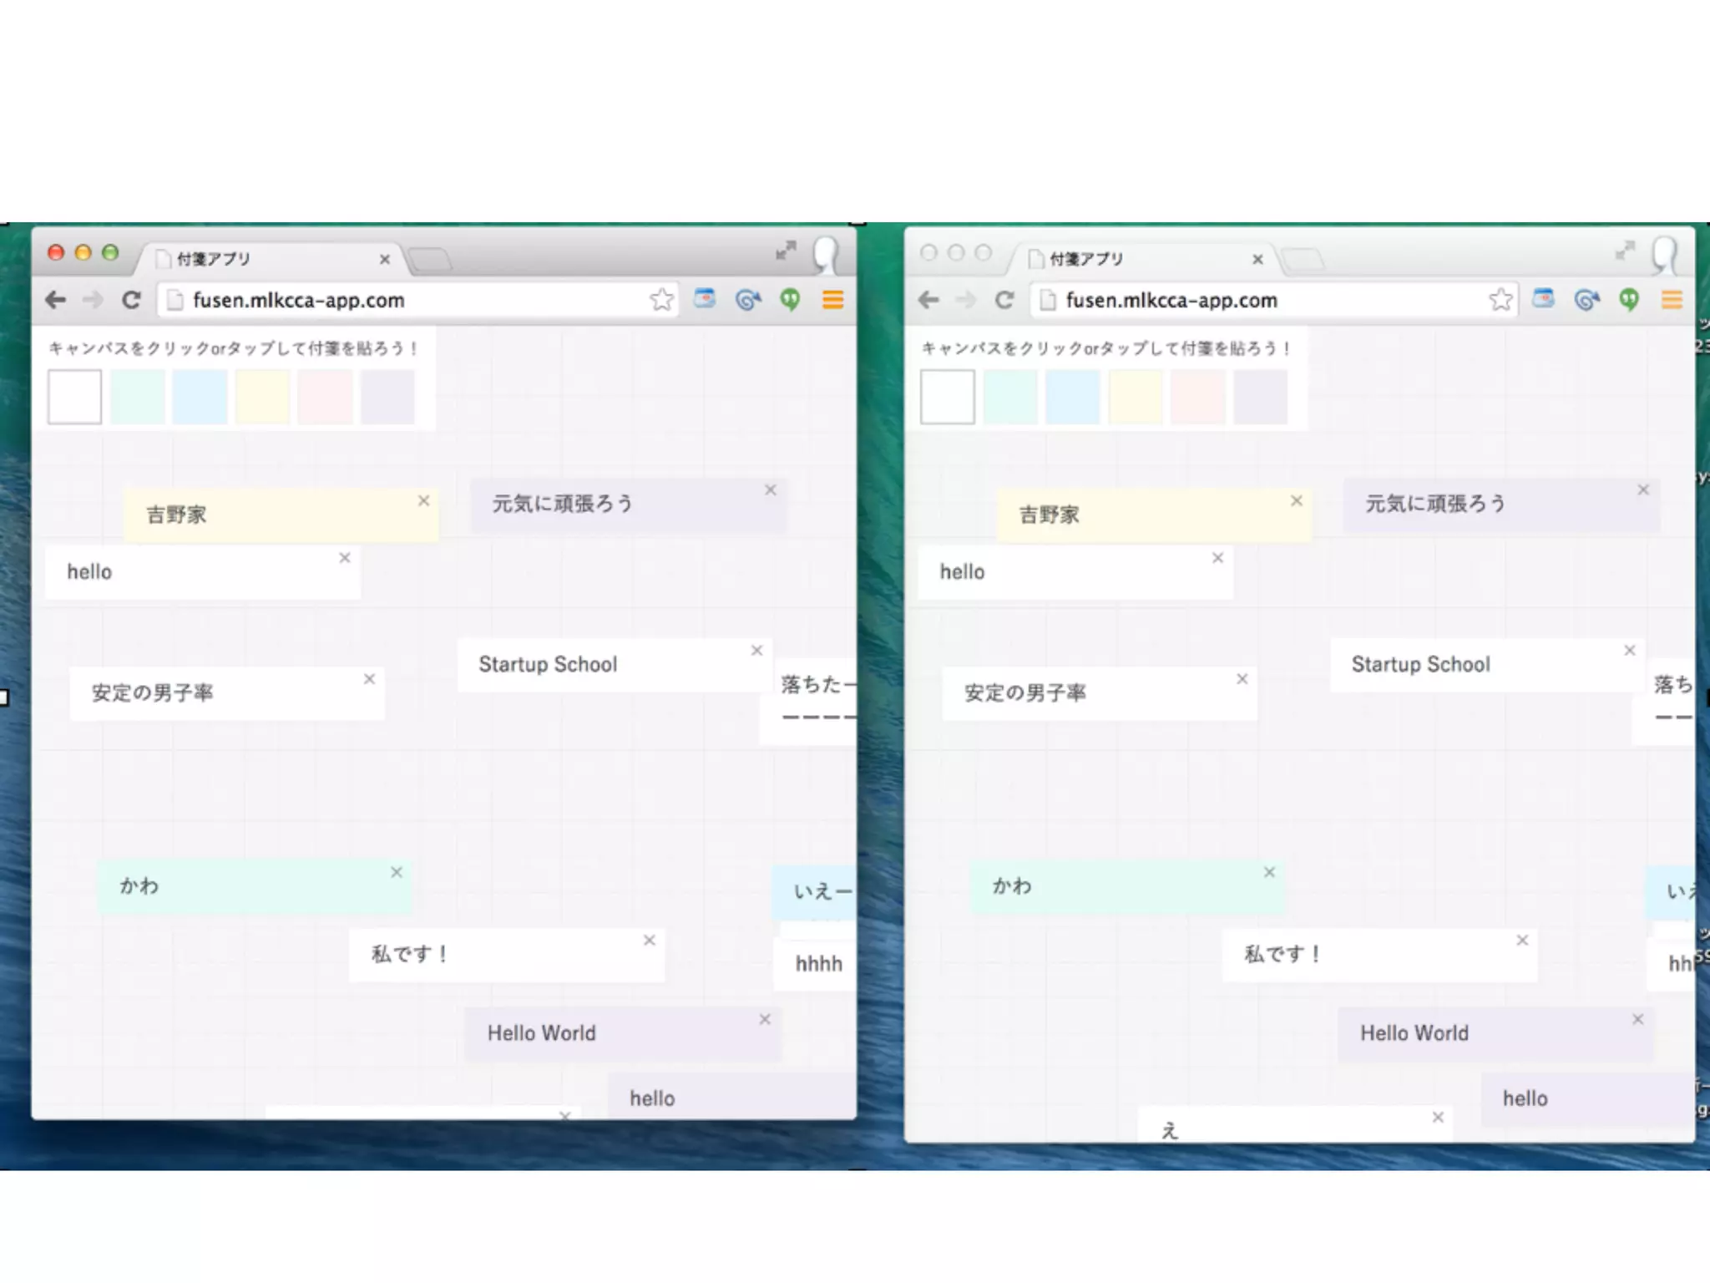The width and height of the screenshot is (1710, 1283).
Task: Pick the light blue swatch in right window
Action: tap(1072, 397)
